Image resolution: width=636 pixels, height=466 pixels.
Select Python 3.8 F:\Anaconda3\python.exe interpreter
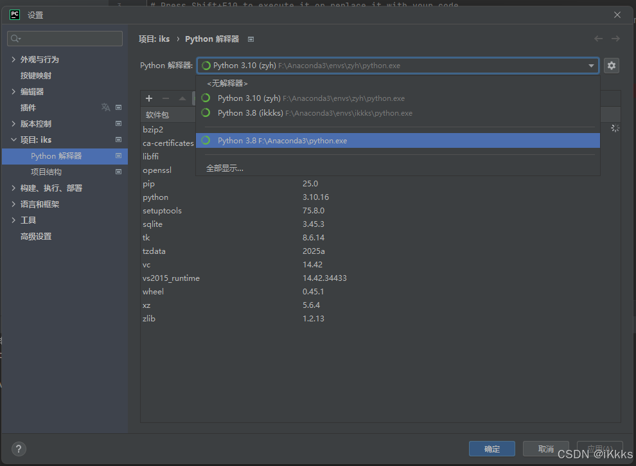(x=398, y=141)
